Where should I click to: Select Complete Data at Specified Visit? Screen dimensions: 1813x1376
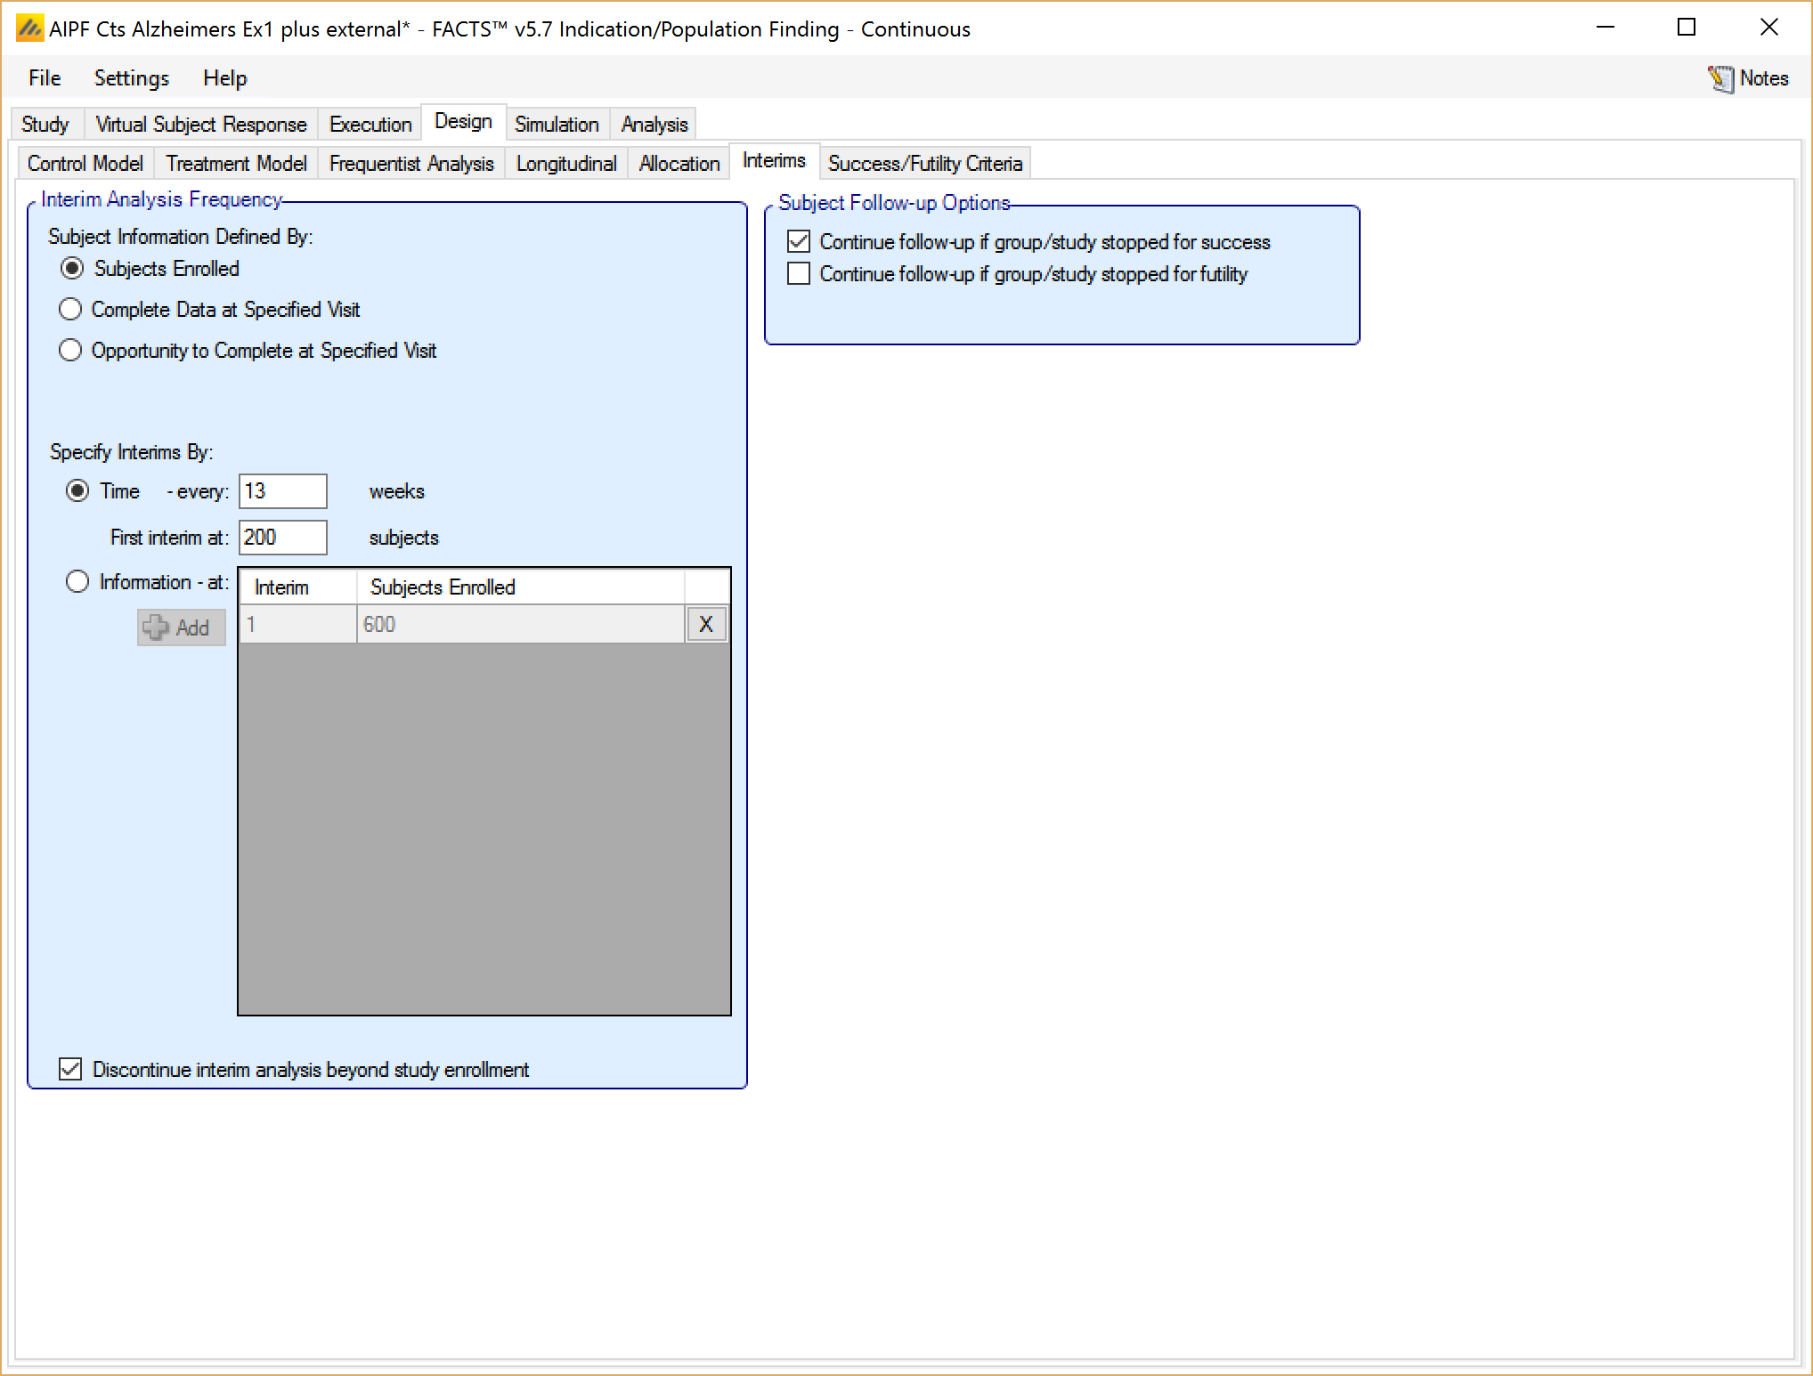pos(70,310)
